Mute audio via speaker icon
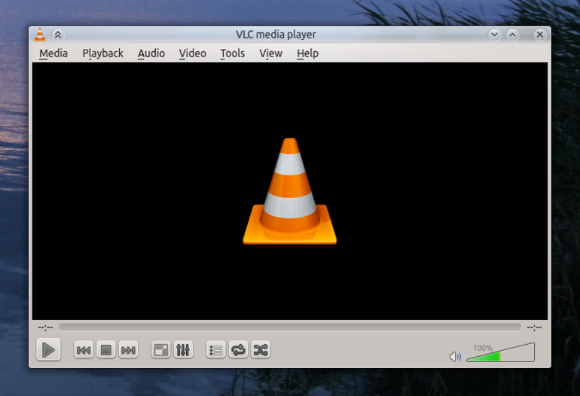This screenshot has height=396, width=580. coord(455,357)
